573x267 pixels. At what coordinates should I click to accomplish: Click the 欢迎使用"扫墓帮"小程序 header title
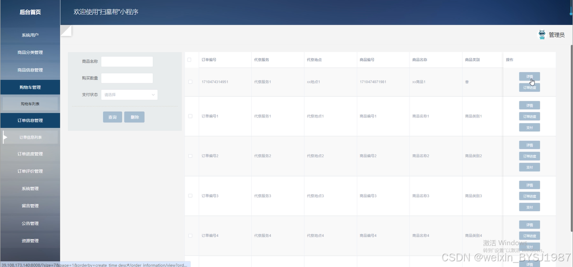pos(106,12)
